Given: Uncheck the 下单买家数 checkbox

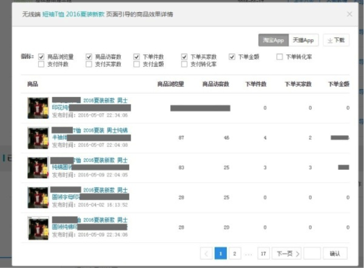Looking at the screenshot, I should point(184,56).
